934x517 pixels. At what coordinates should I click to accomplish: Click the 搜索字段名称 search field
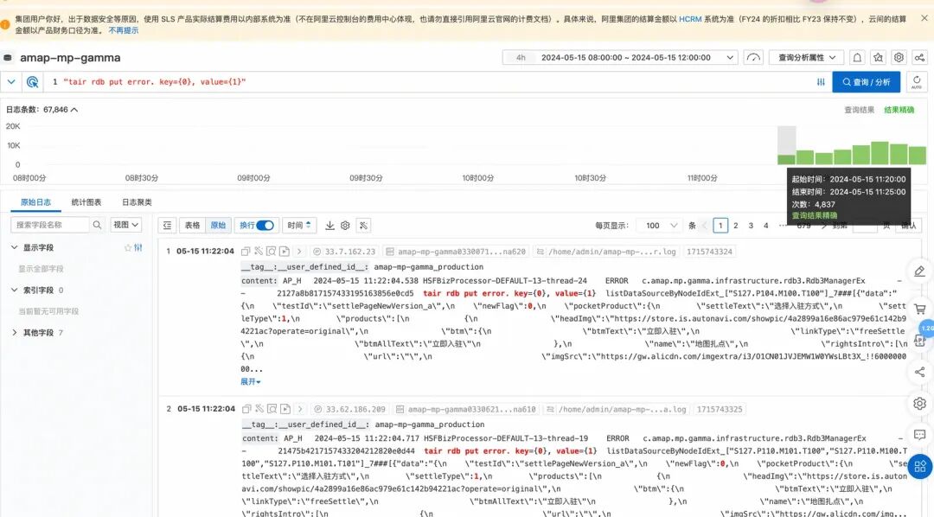50,225
